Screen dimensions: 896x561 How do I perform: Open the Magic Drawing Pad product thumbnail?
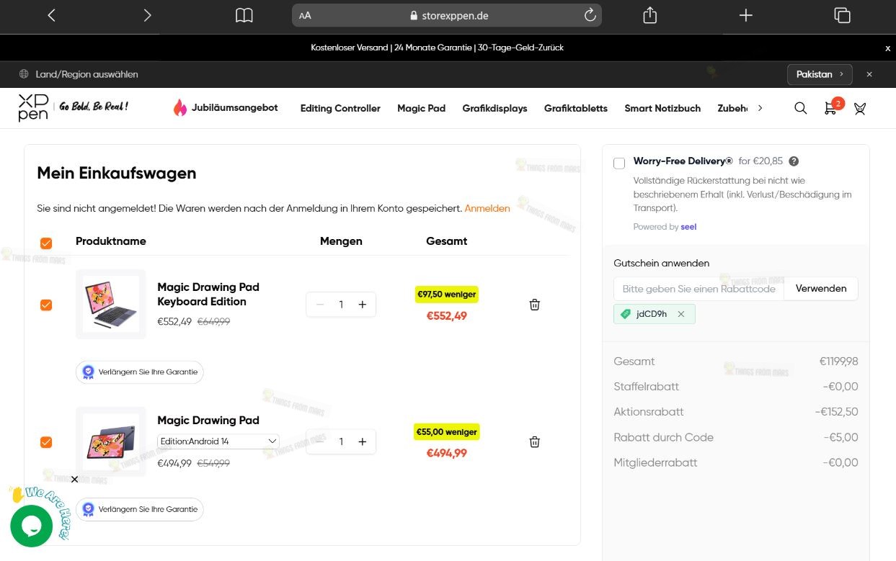pos(111,441)
